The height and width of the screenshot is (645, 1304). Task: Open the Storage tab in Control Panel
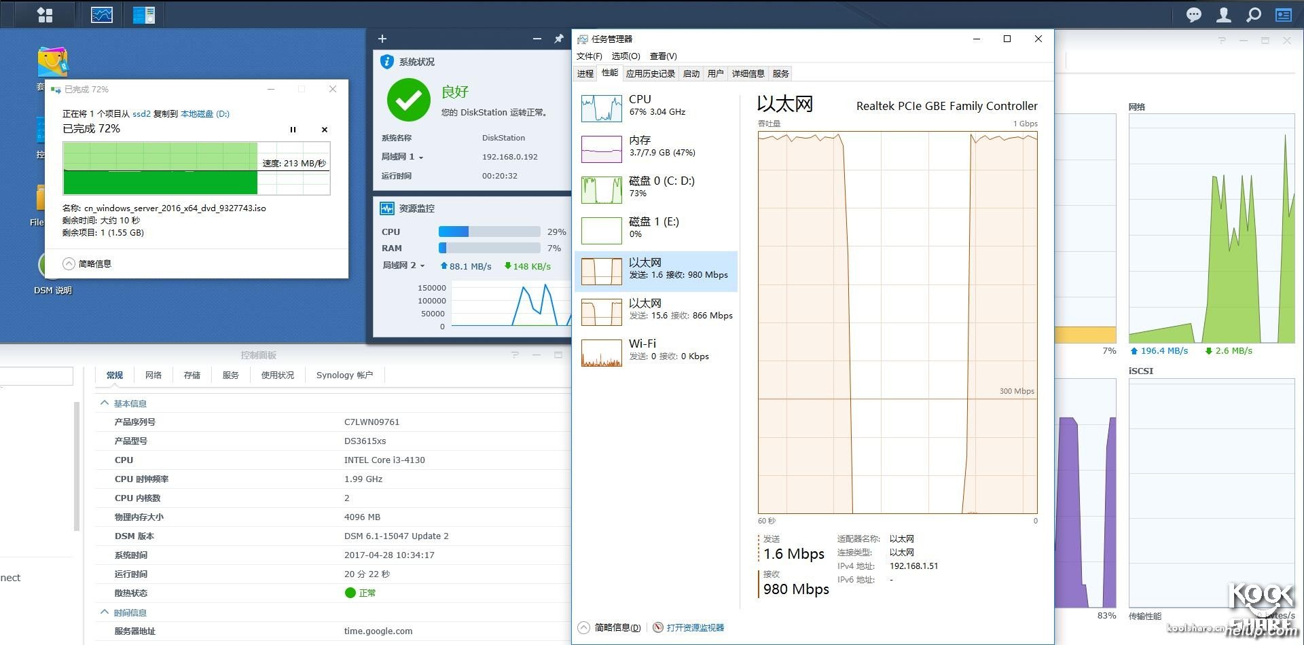[x=192, y=375]
